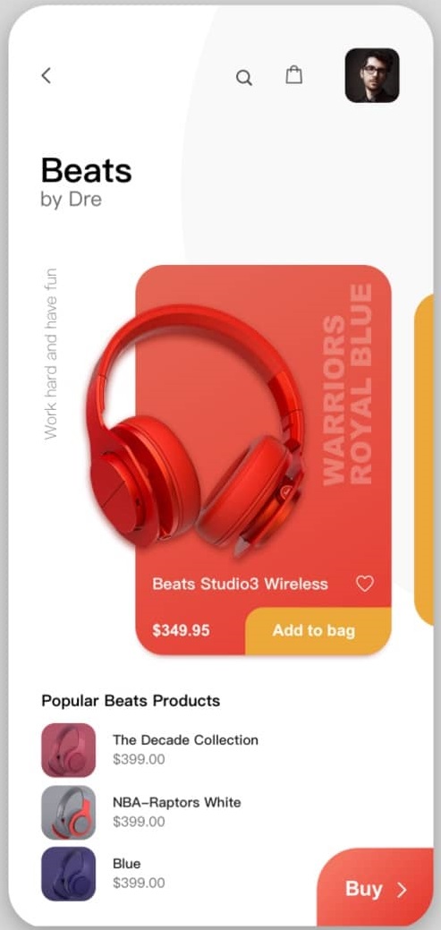The width and height of the screenshot is (441, 930).
Task: Select NBA-Raptors White headphone thumbnail
Action: pyautogui.click(x=68, y=812)
